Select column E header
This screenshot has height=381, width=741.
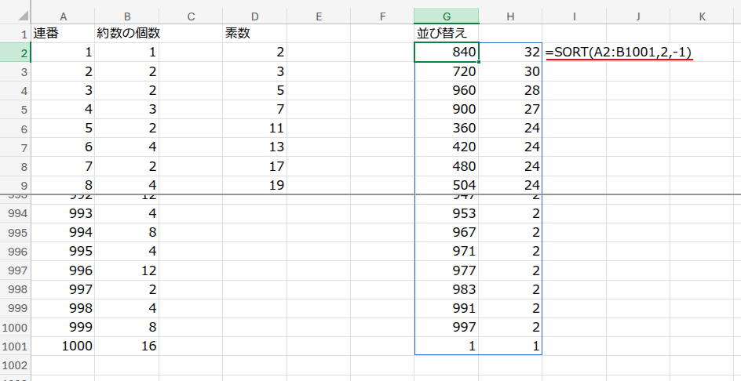point(319,16)
